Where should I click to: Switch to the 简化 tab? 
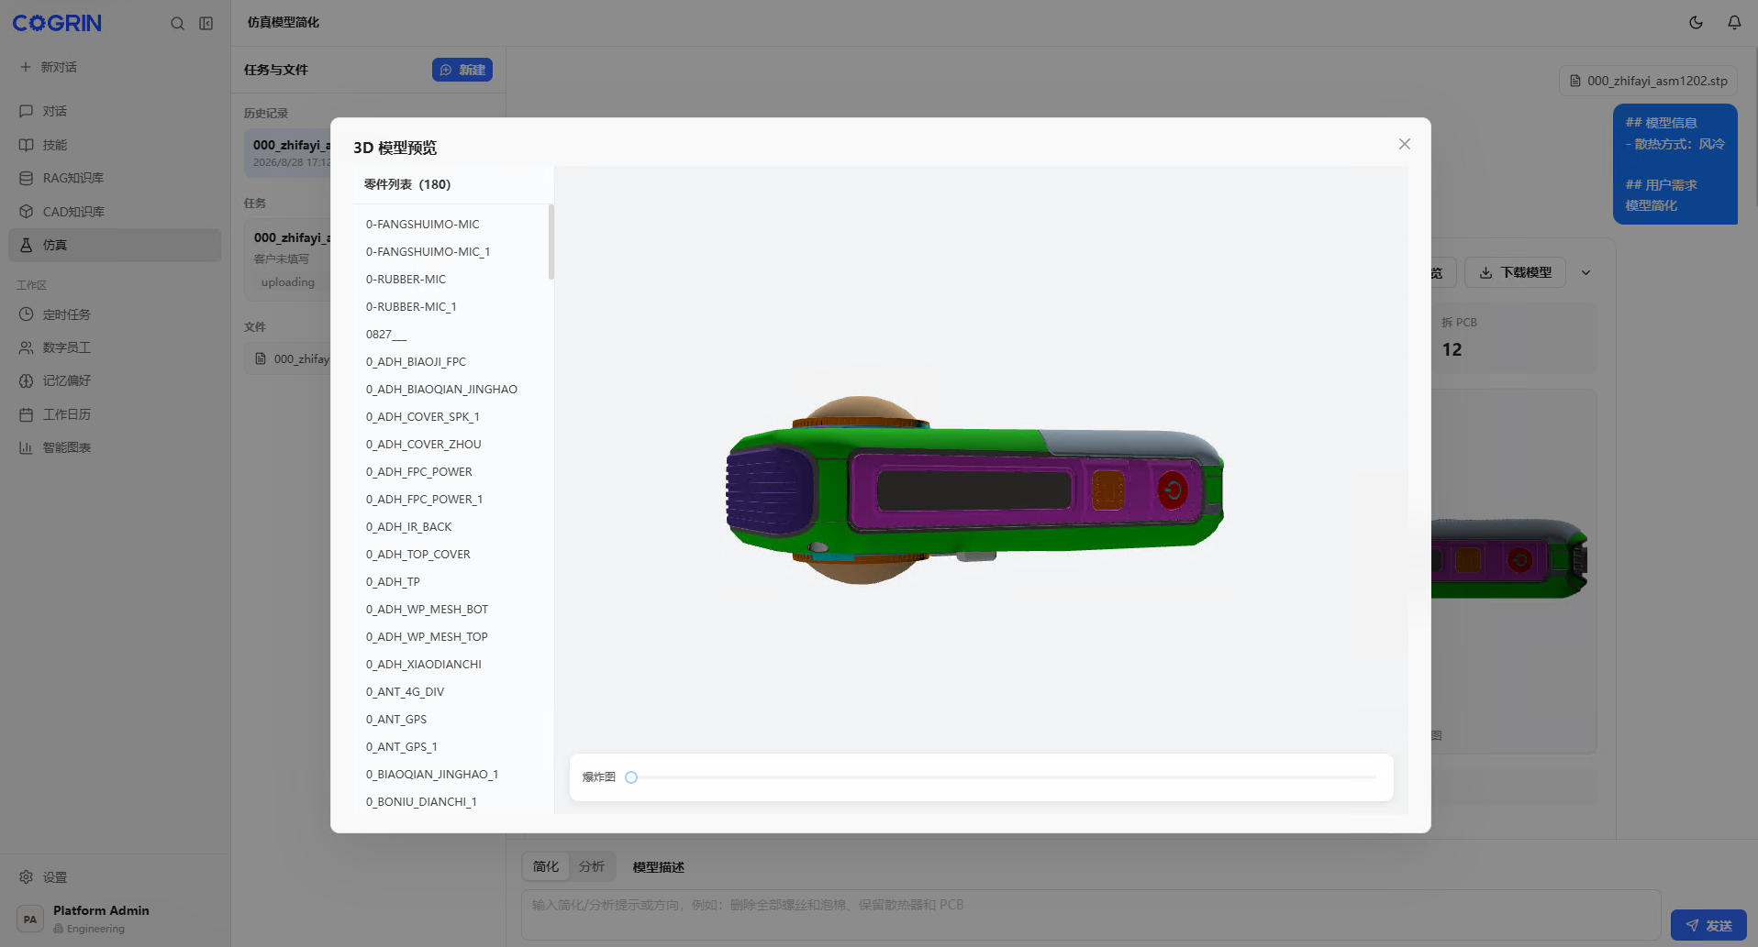pyautogui.click(x=546, y=866)
